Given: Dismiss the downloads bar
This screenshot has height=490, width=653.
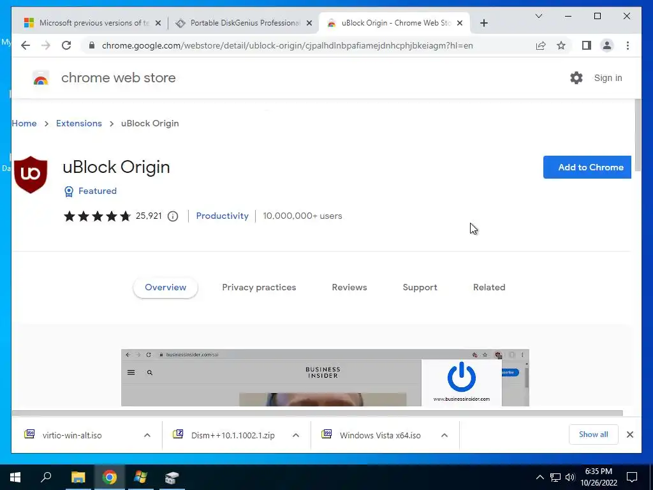Looking at the screenshot, I should pyautogui.click(x=629, y=434).
